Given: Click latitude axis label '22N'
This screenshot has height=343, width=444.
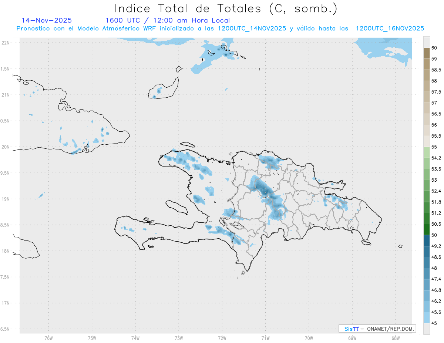Looking at the screenshot, I should pos(6,43).
